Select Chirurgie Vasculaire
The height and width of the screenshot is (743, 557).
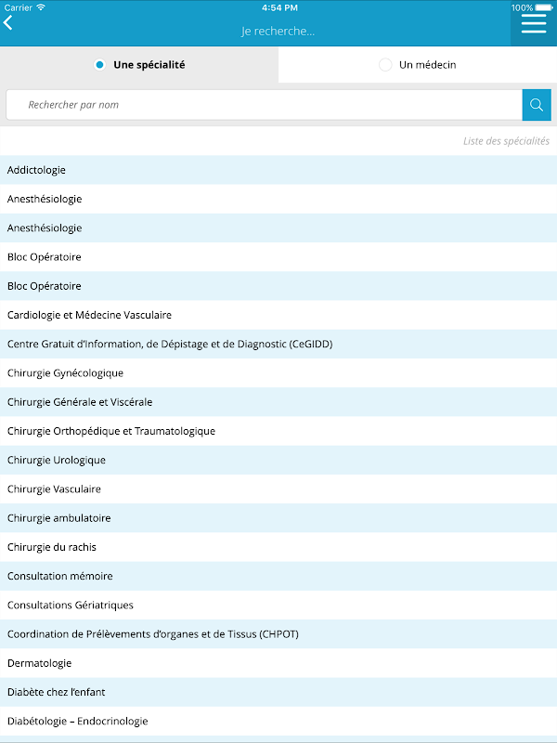click(x=278, y=489)
